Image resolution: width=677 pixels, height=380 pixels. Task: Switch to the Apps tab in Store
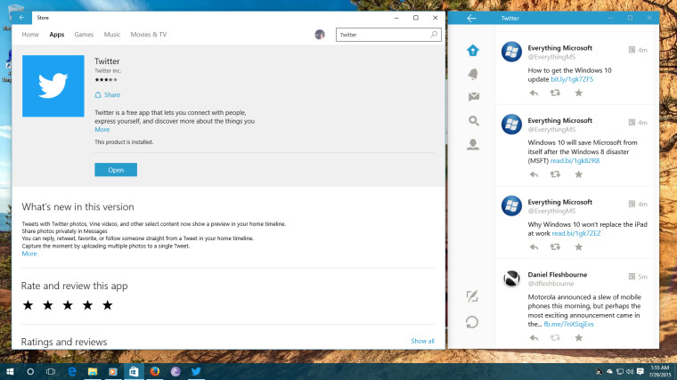pyautogui.click(x=56, y=35)
